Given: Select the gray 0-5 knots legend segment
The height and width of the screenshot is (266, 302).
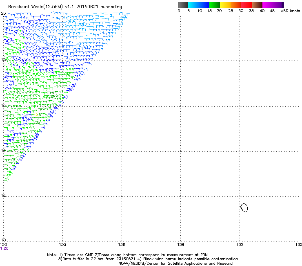Looking at the screenshot, I should coord(183,5).
